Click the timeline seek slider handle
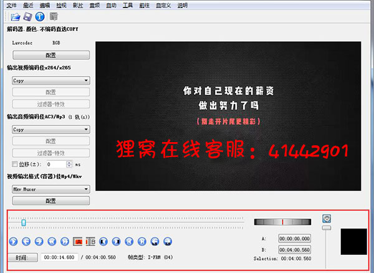Viewport: 374px width, 273px height. pos(24,223)
